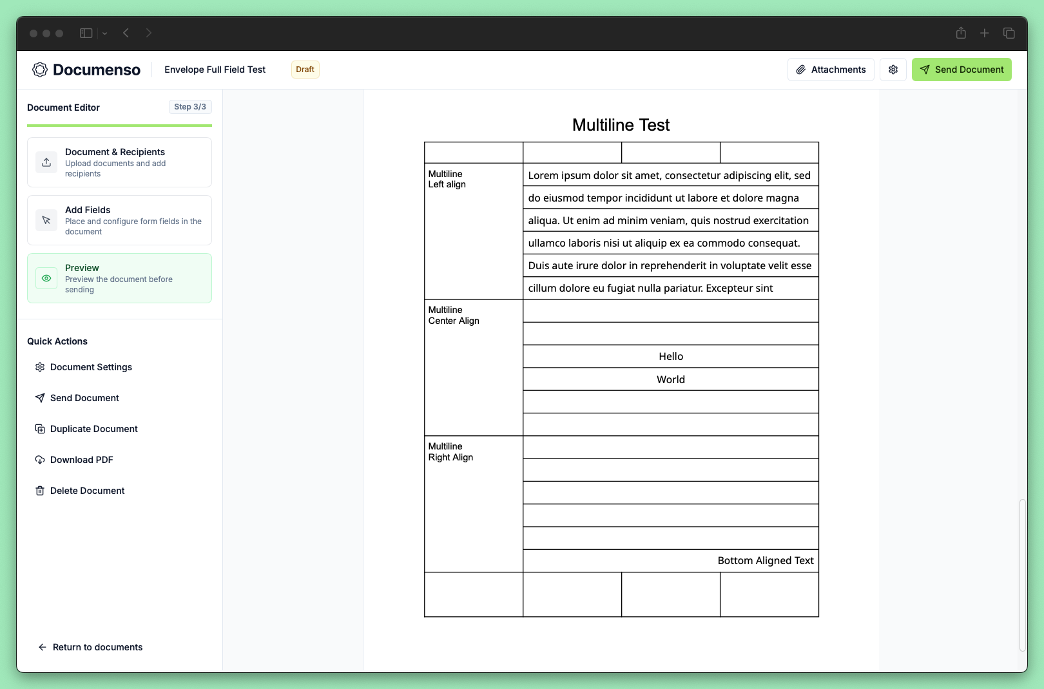The width and height of the screenshot is (1044, 689).
Task: Click the Download PDF cloud icon
Action: [x=40, y=459]
